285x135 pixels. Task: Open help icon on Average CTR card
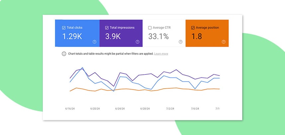point(180,42)
